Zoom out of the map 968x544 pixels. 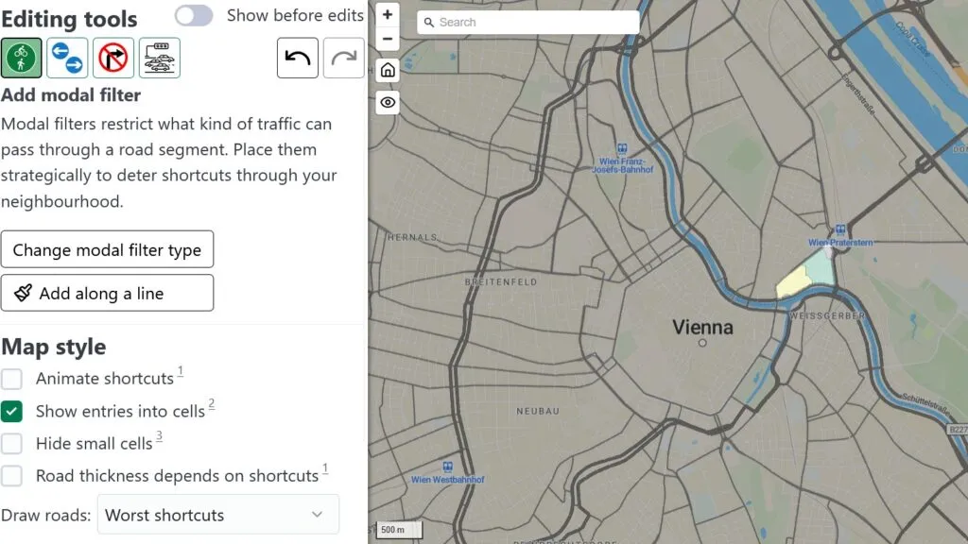387,39
